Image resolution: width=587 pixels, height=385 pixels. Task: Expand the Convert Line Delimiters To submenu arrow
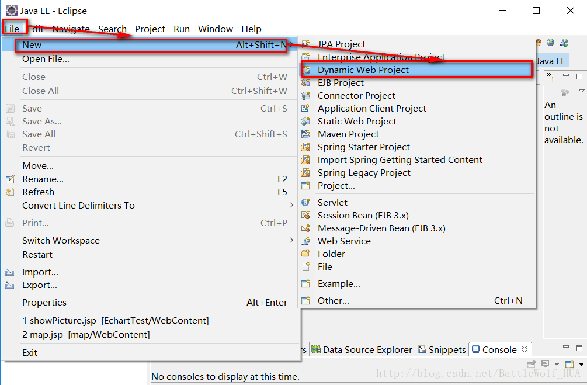coord(291,205)
